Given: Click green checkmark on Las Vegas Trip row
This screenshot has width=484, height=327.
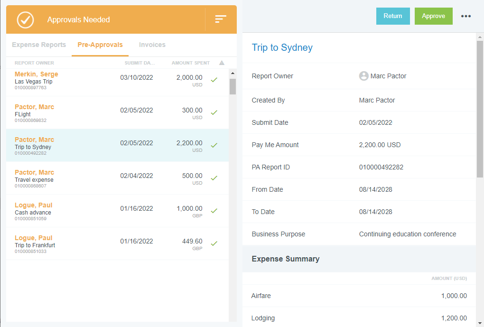Looking at the screenshot, I should click(x=214, y=80).
